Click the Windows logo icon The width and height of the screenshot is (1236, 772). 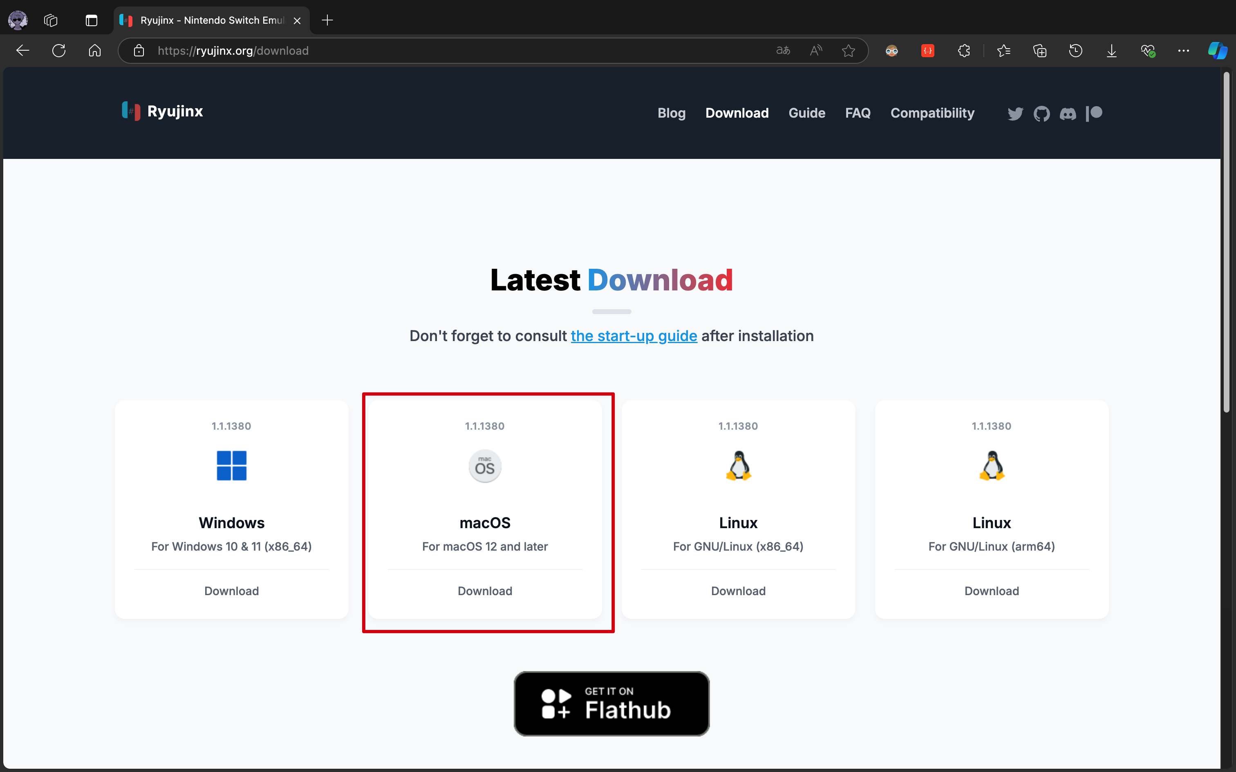click(x=231, y=466)
